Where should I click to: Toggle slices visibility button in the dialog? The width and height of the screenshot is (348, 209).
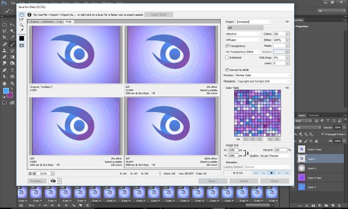coord(22,45)
